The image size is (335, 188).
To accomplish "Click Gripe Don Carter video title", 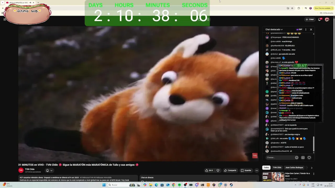I will (297, 175).
